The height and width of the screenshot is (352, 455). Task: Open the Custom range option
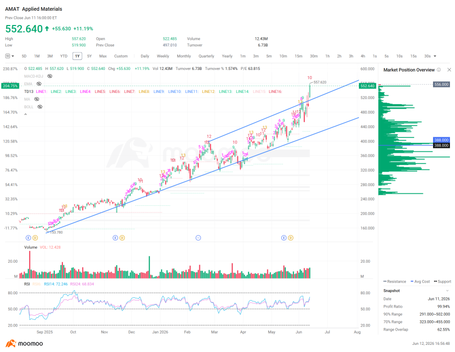(121, 56)
